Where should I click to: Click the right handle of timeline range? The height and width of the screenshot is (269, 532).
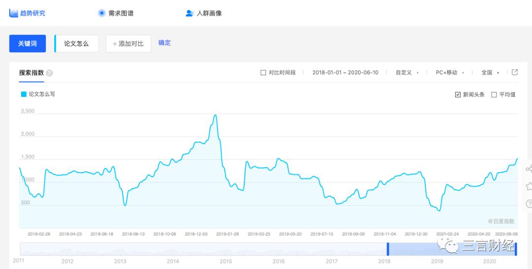tap(516, 249)
